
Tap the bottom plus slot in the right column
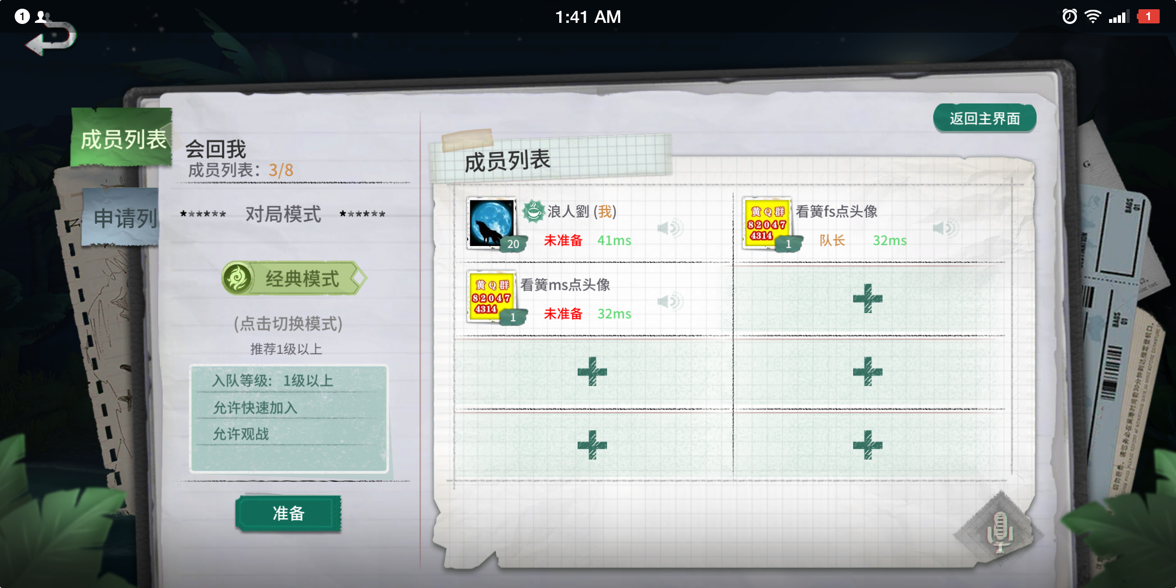tap(868, 445)
